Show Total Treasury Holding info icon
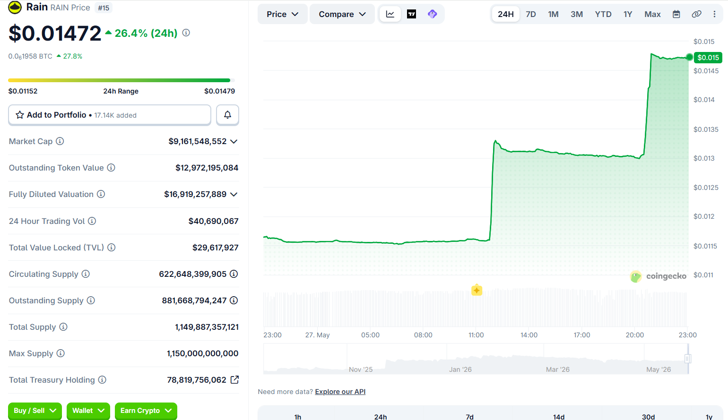Screen dimensions: 728x420 coord(102,380)
